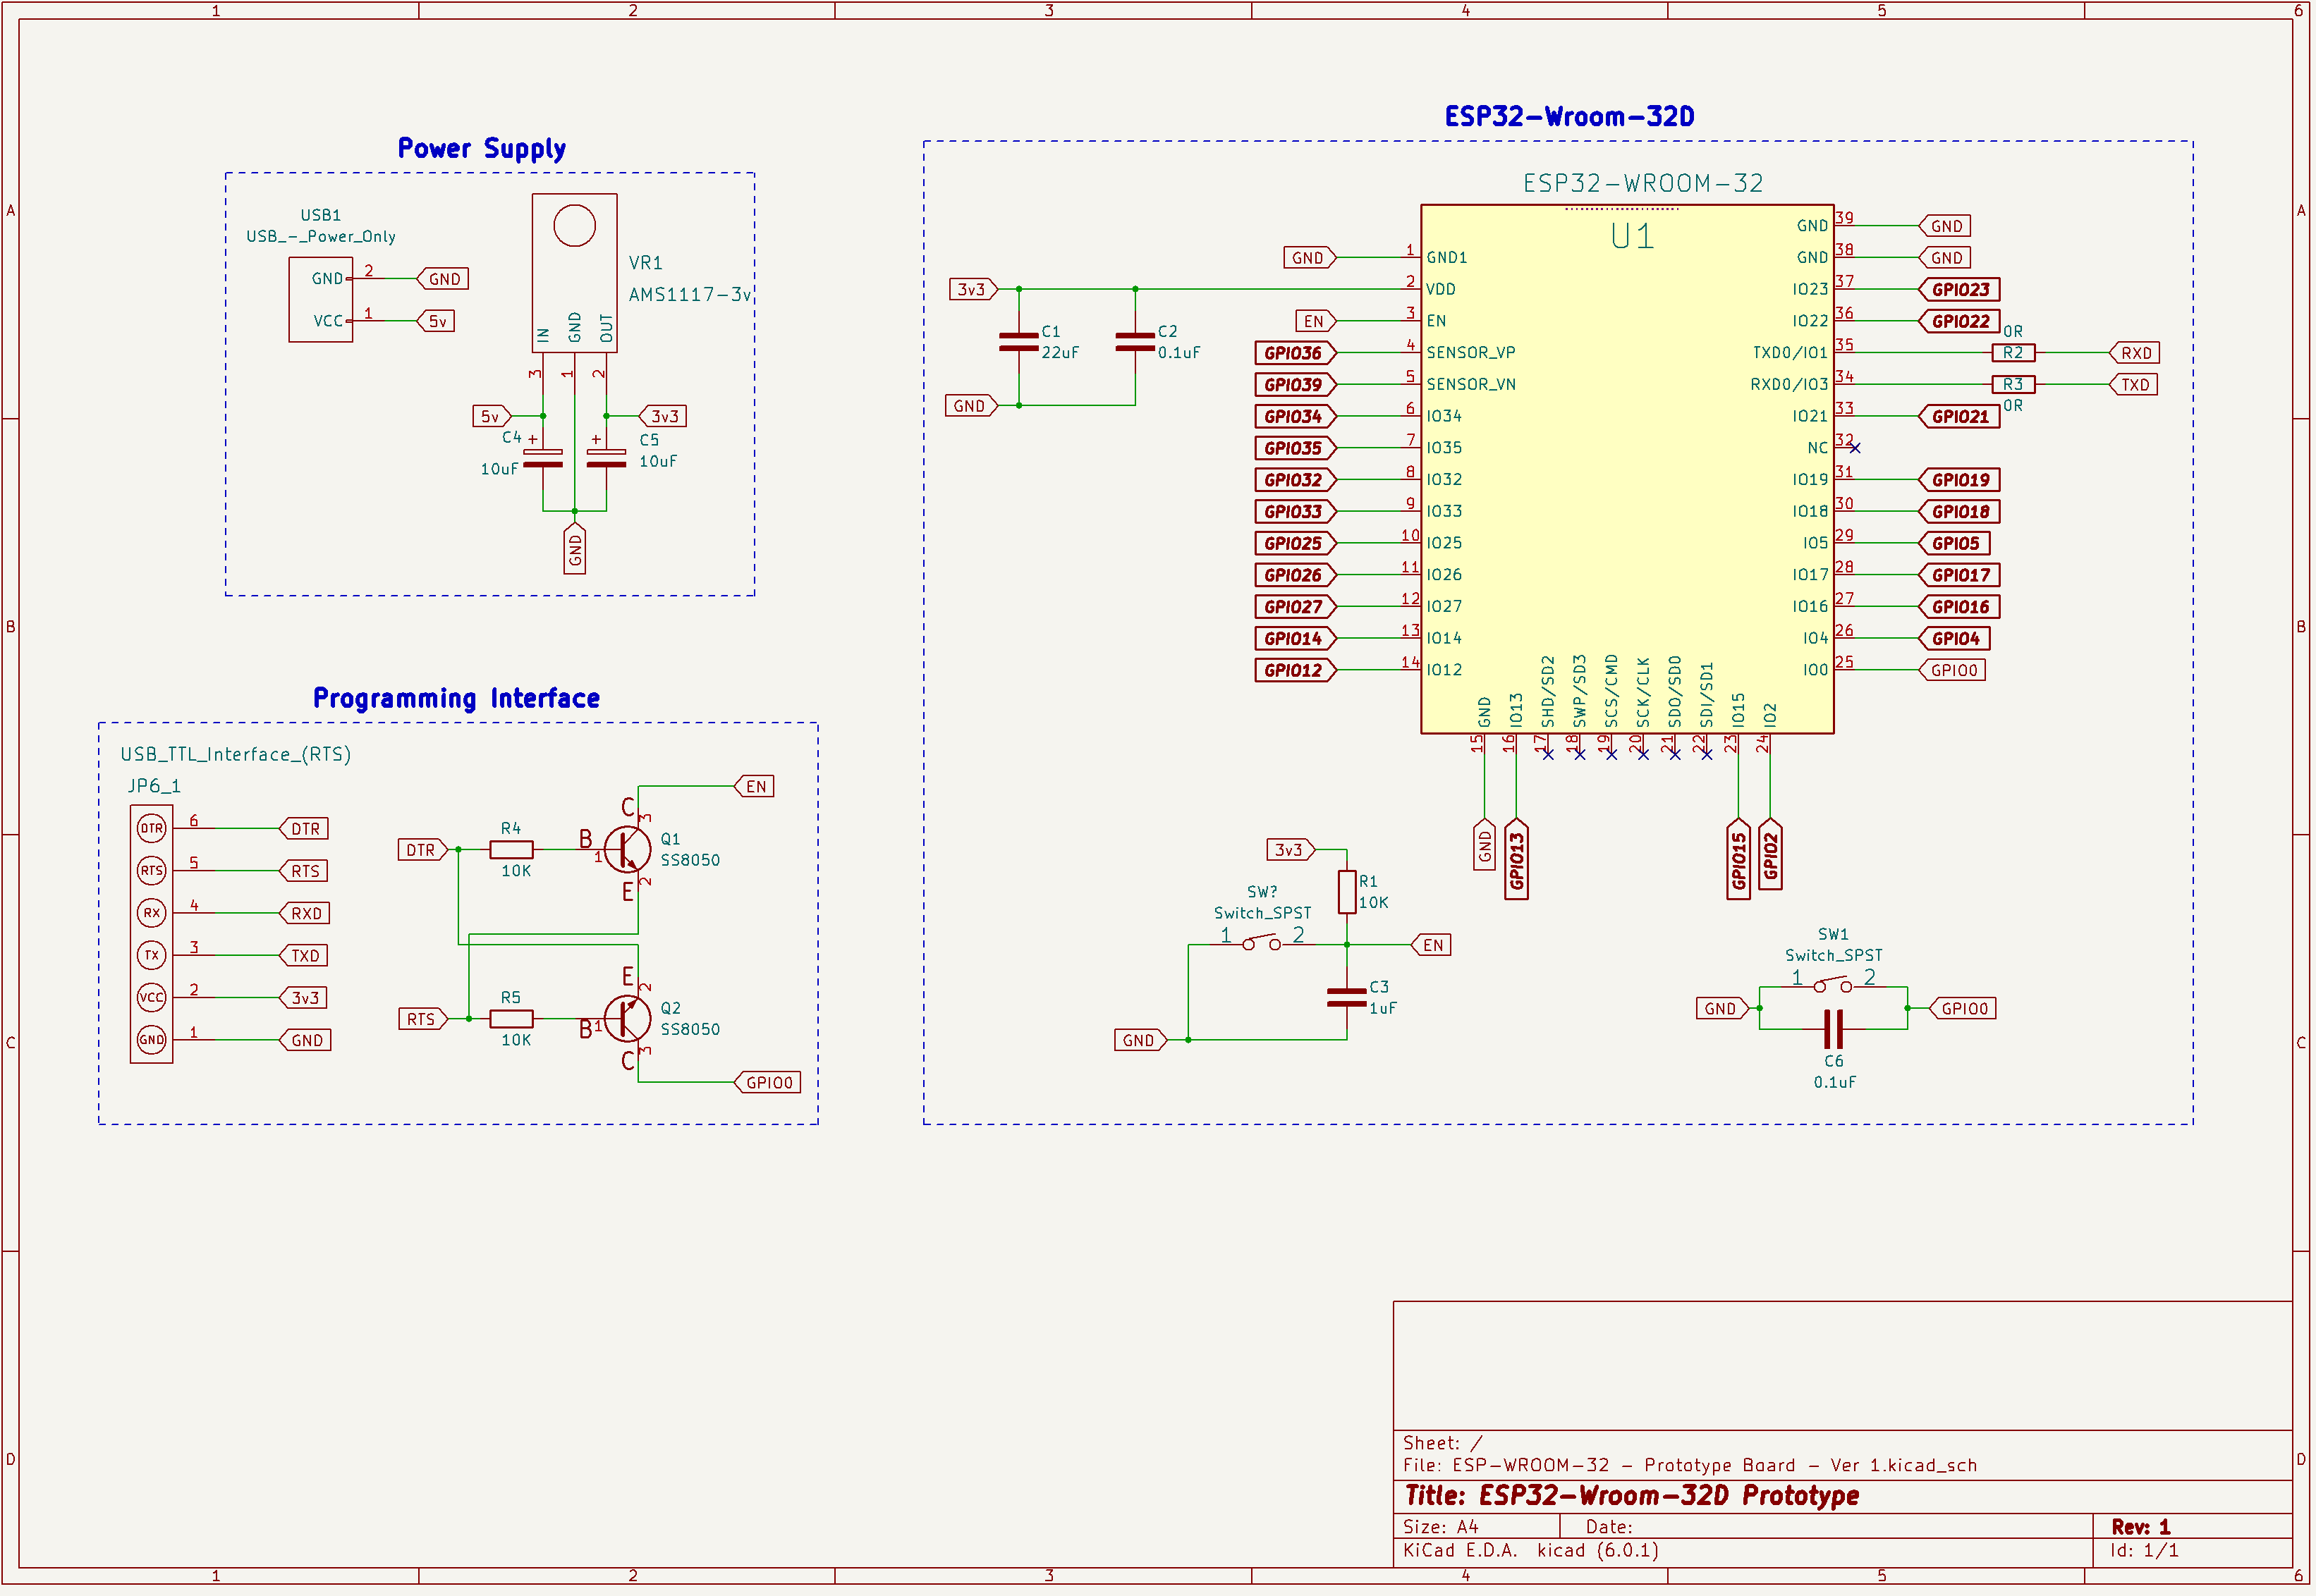Select capacitor C3 1uF symbol
2316x1596 pixels.
click(x=1346, y=998)
